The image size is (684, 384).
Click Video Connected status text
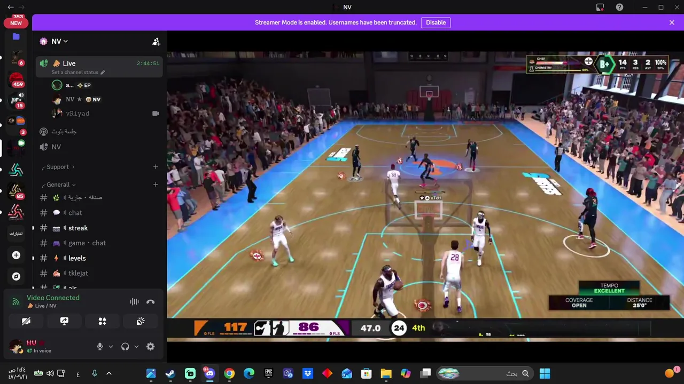click(x=53, y=298)
